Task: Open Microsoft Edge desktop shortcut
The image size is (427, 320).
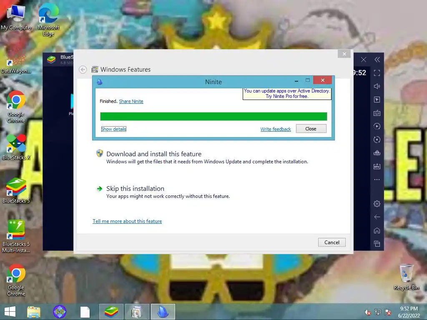Action: point(48,20)
